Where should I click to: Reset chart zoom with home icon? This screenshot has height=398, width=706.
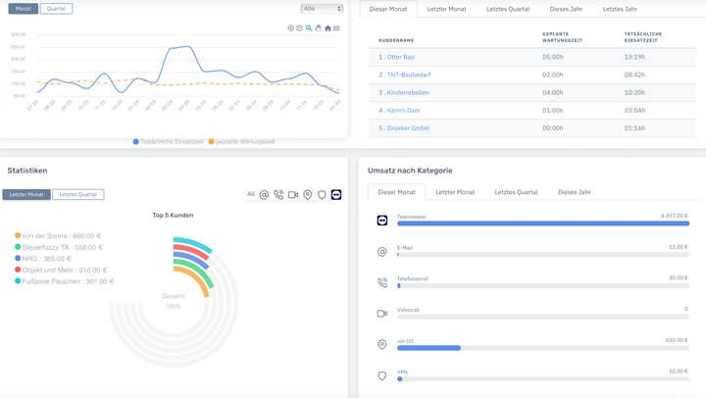point(328,28)
